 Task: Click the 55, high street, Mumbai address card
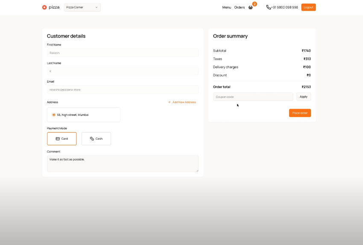click(84, 115)
